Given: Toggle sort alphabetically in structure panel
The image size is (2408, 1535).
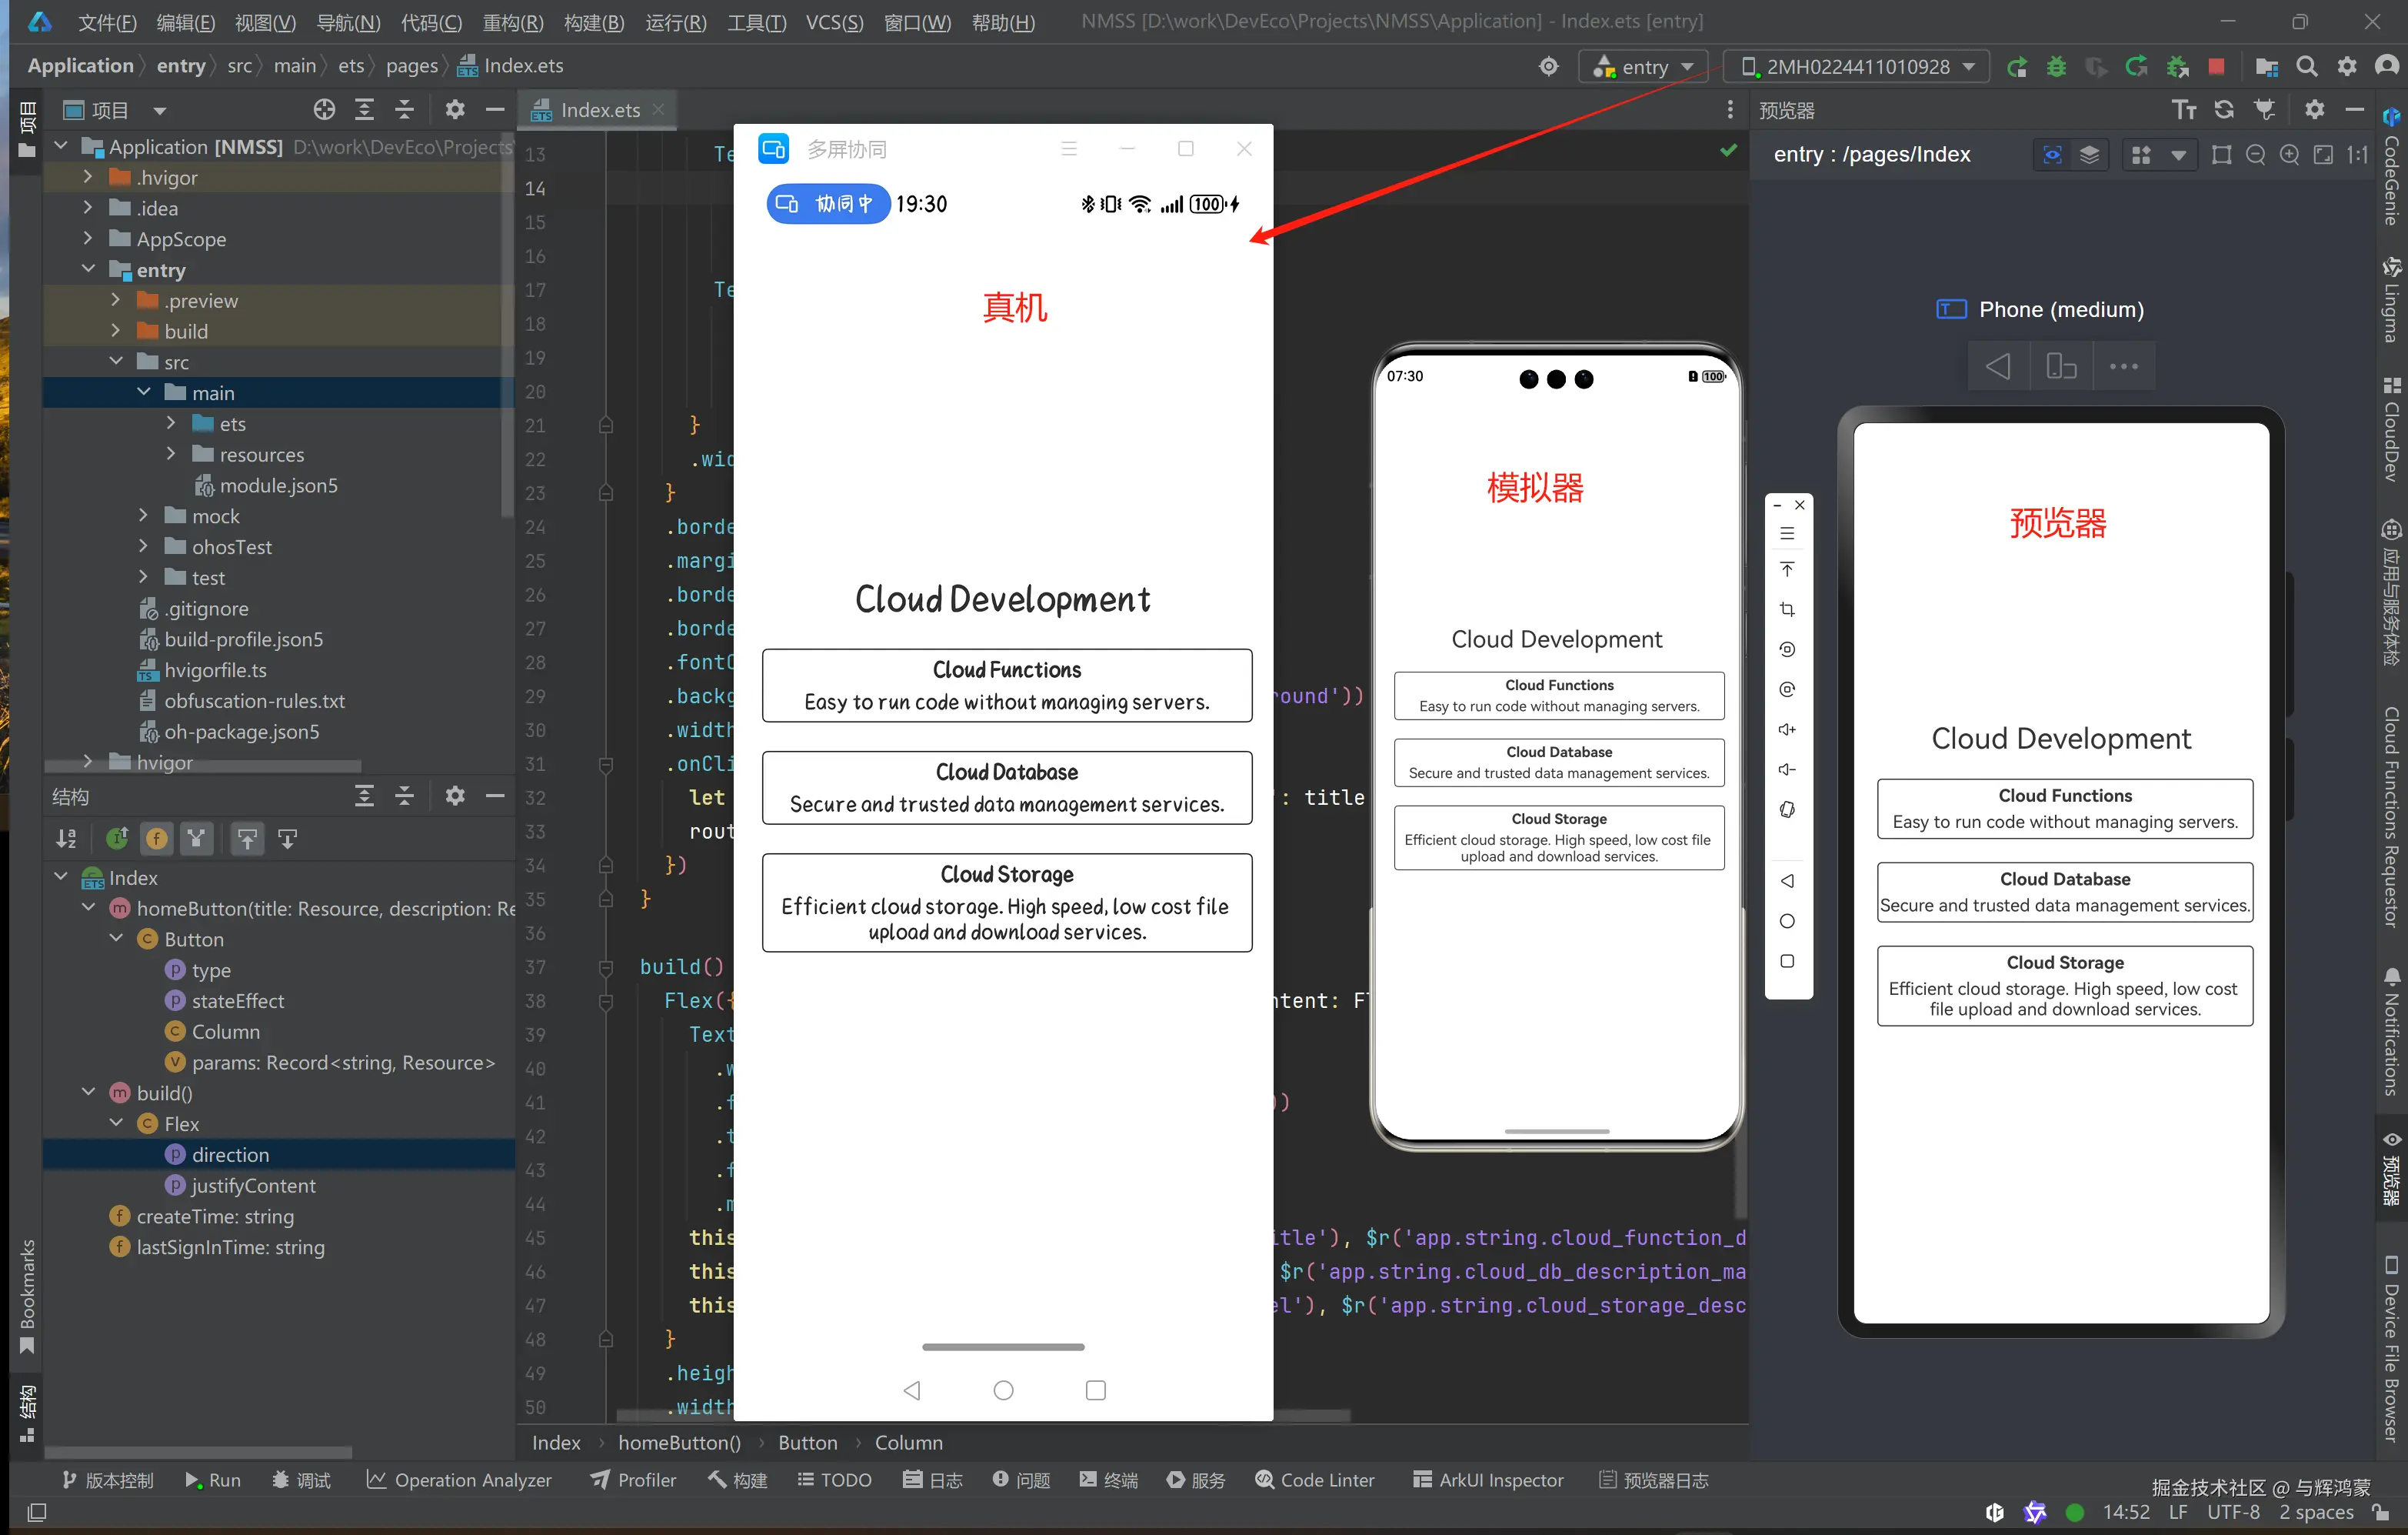Looking at the screenshot, I should pyautogui.click(x=66, y=839).
